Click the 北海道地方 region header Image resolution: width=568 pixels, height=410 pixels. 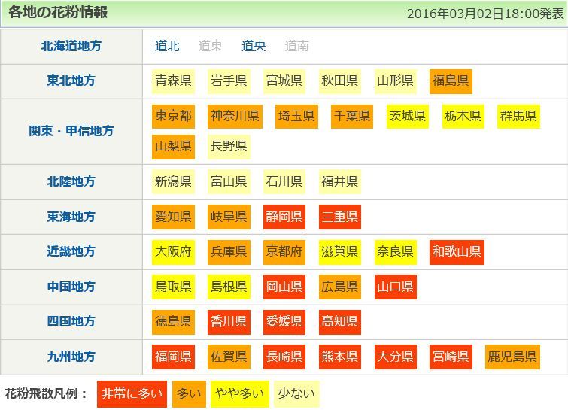tap(71, 46)
